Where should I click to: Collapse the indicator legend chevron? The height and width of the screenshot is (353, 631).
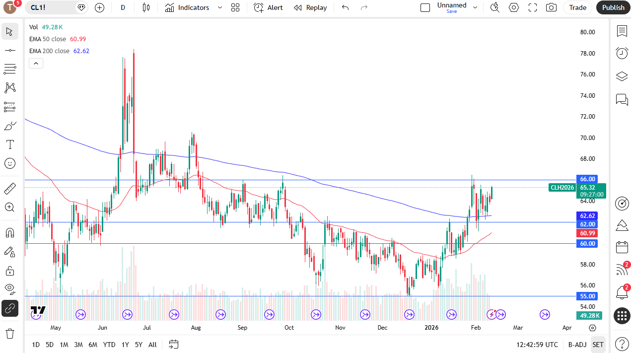point(36,63)
